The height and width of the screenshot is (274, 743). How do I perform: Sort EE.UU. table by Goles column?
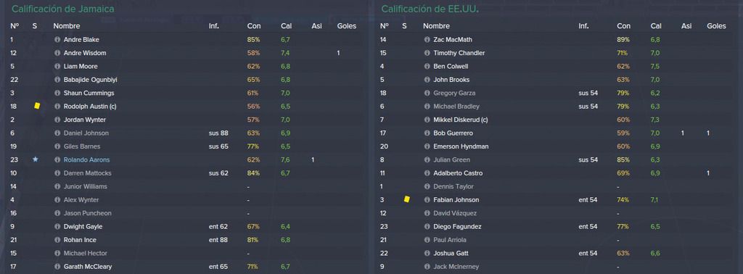point(716,26)
